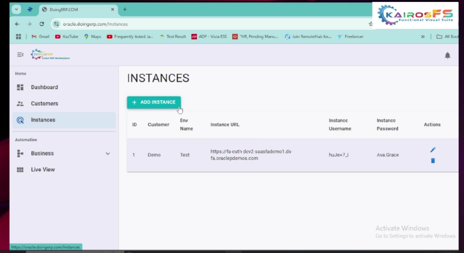Click the trash delete icon for Demo instance
This screenshot has width=464, height=253.
point(433,161)
